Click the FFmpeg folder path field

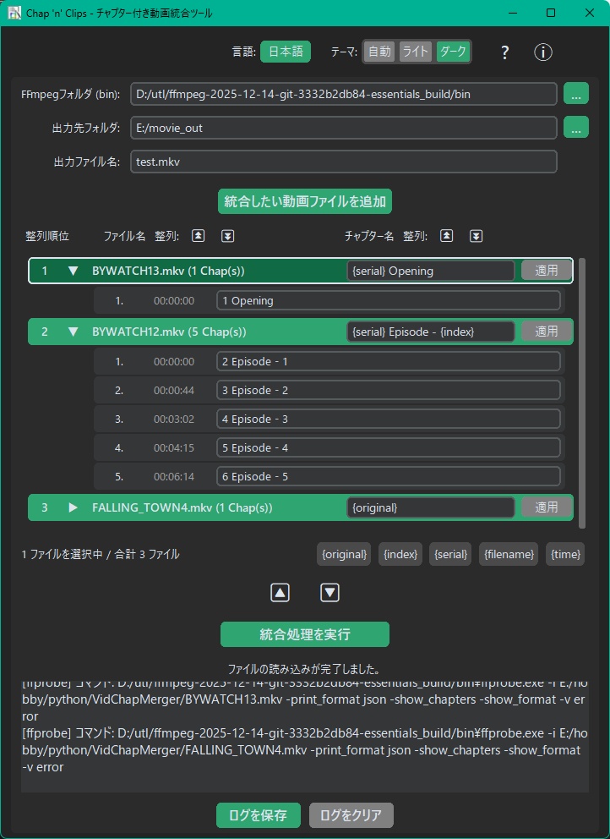pos(344,94)
